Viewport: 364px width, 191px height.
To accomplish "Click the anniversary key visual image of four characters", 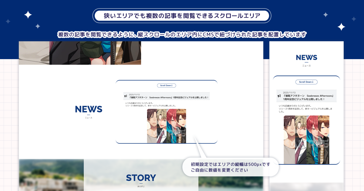I will point(166,126).
